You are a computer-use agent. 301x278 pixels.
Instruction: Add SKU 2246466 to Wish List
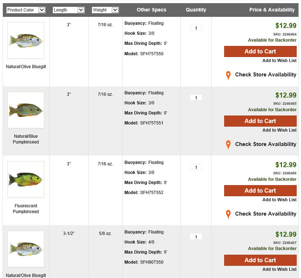click(x=279, y=200)
